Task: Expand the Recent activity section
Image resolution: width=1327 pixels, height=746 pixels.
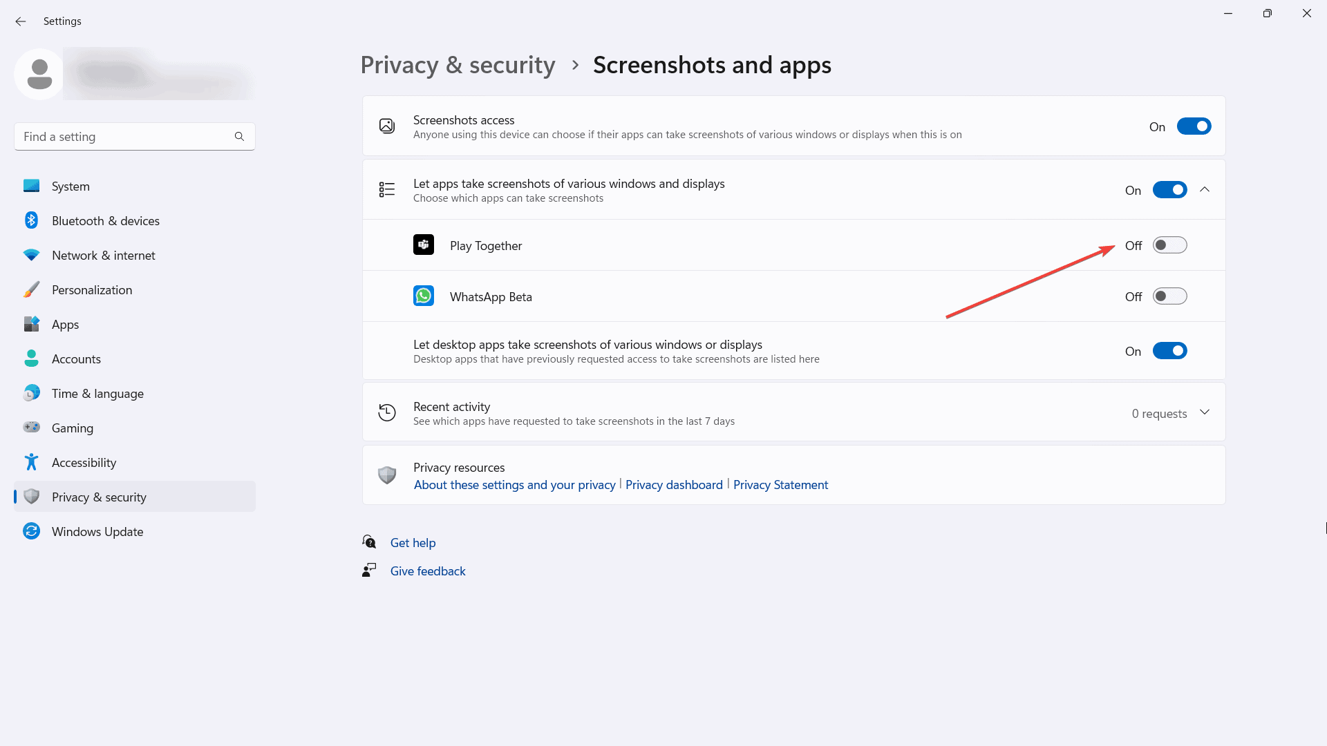Action: point(1206,412)
